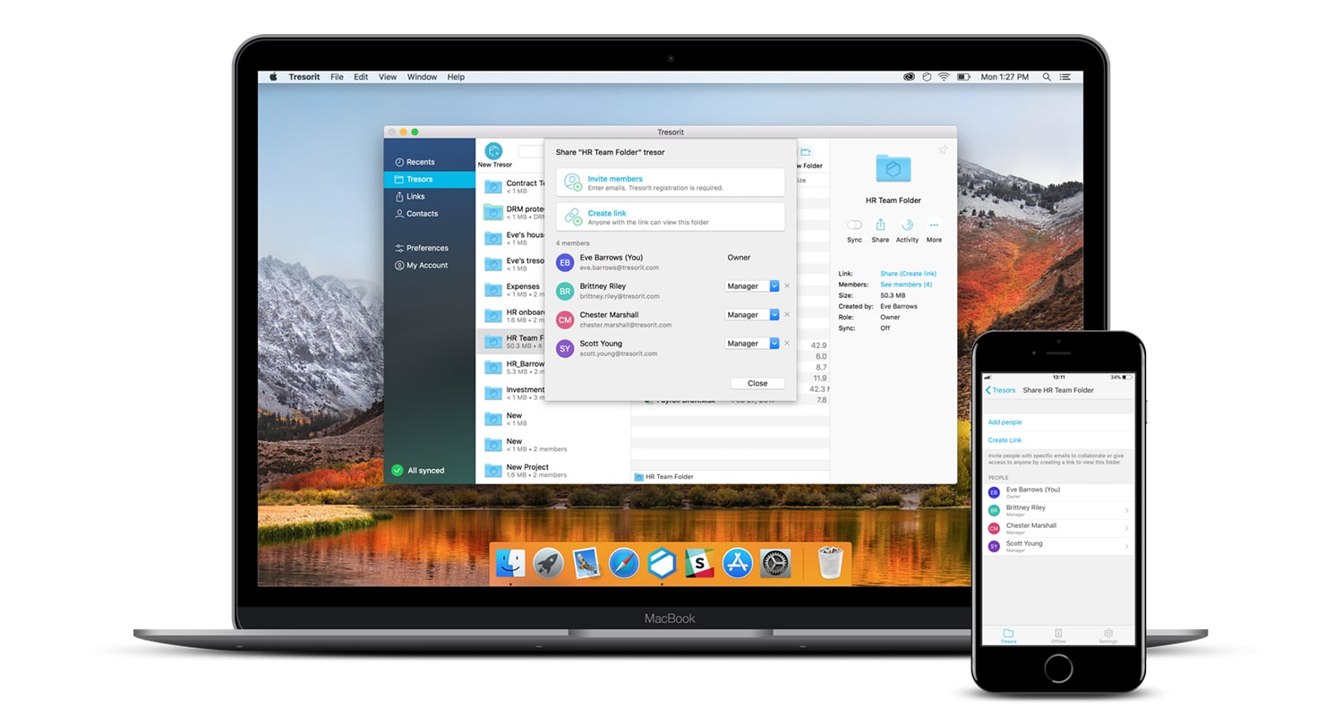This screenshot has width=1343, height=716.
Task: Select the DRM protected tresor in the list
Action: pyautogui.click(x=510, y=212)
